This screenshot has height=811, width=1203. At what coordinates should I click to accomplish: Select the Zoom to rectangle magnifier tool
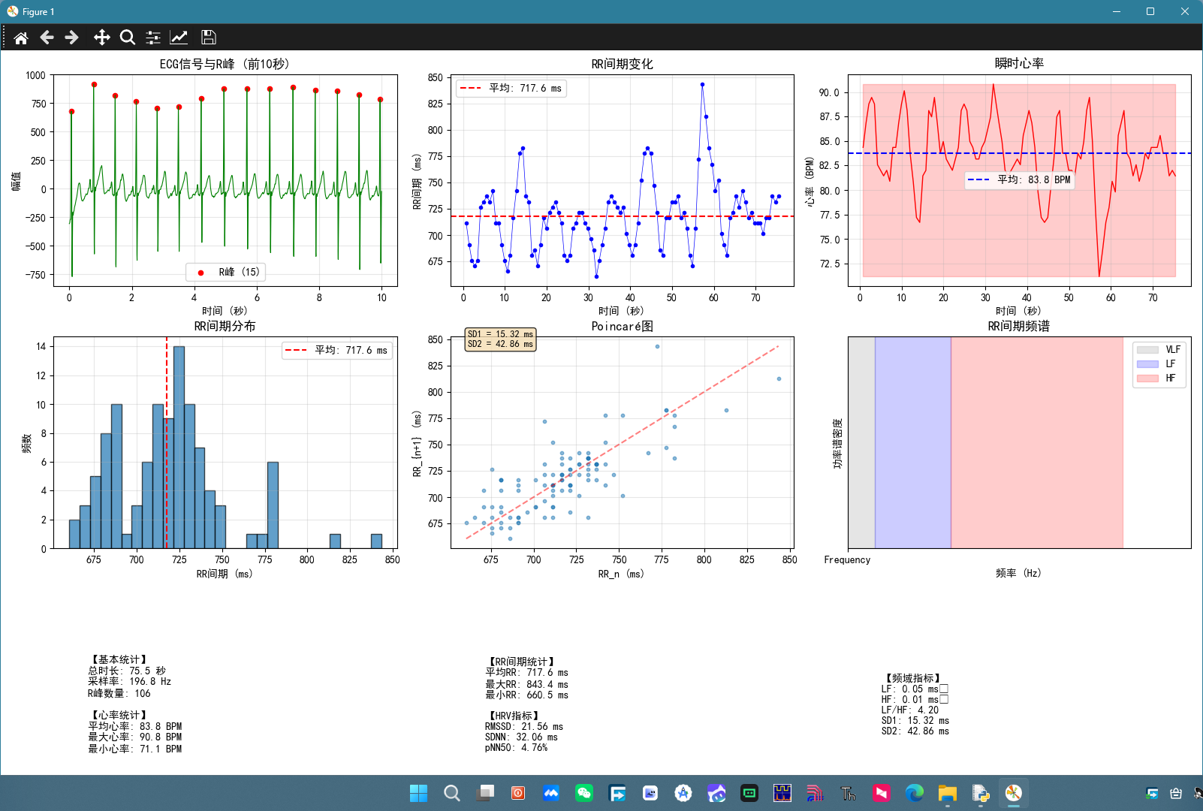click(128, 38)
